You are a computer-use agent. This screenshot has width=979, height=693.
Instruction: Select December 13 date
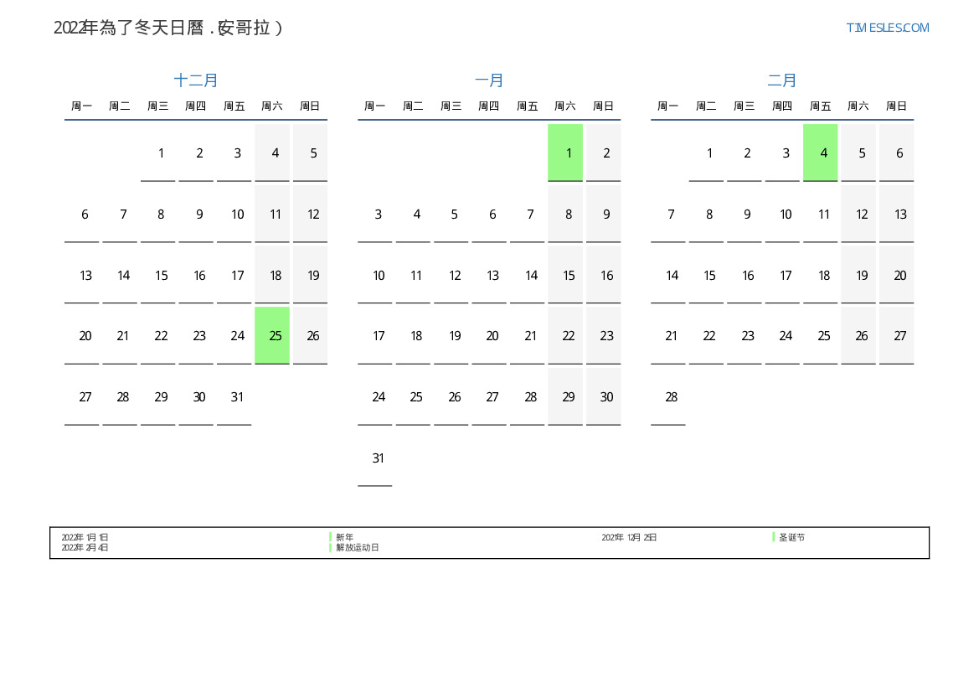(82, 275)
